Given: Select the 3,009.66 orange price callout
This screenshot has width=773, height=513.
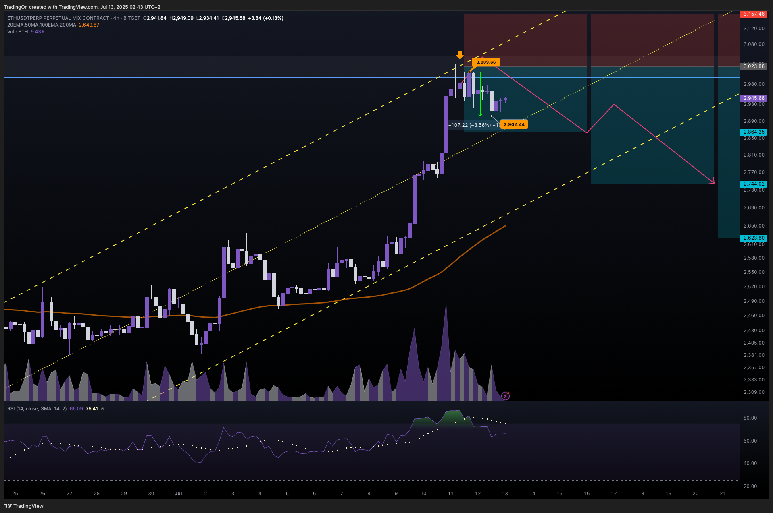Looking at the screenshot, I should [486, 62].
